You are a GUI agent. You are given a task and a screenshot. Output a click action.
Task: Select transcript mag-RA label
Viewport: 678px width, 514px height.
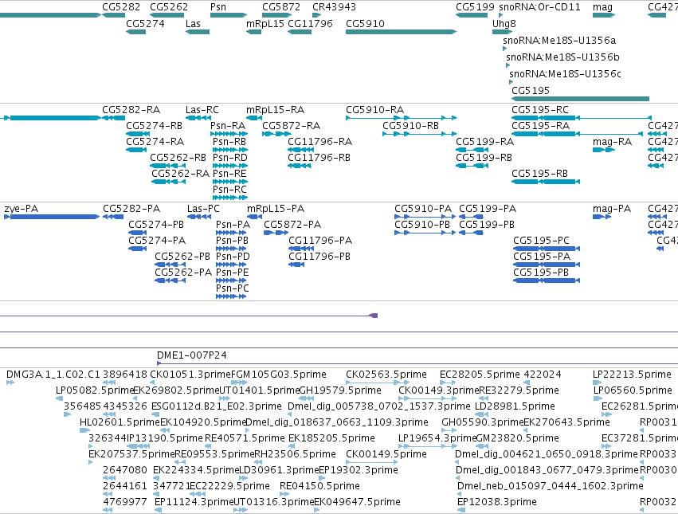613,142
